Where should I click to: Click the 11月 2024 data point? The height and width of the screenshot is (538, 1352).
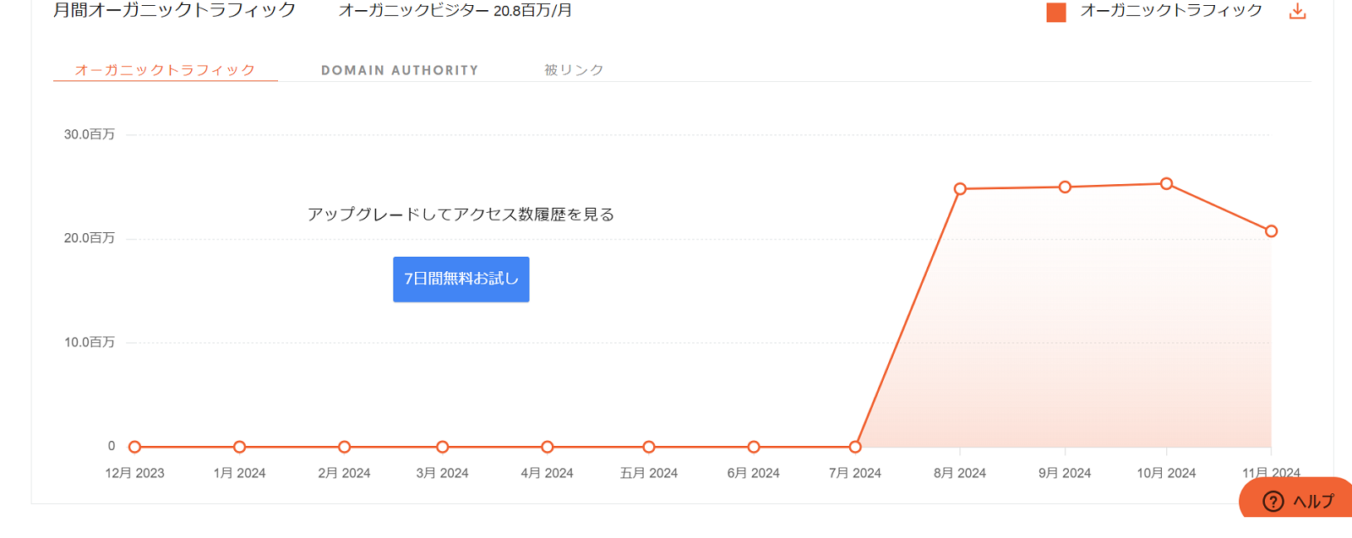(1271, 231)
